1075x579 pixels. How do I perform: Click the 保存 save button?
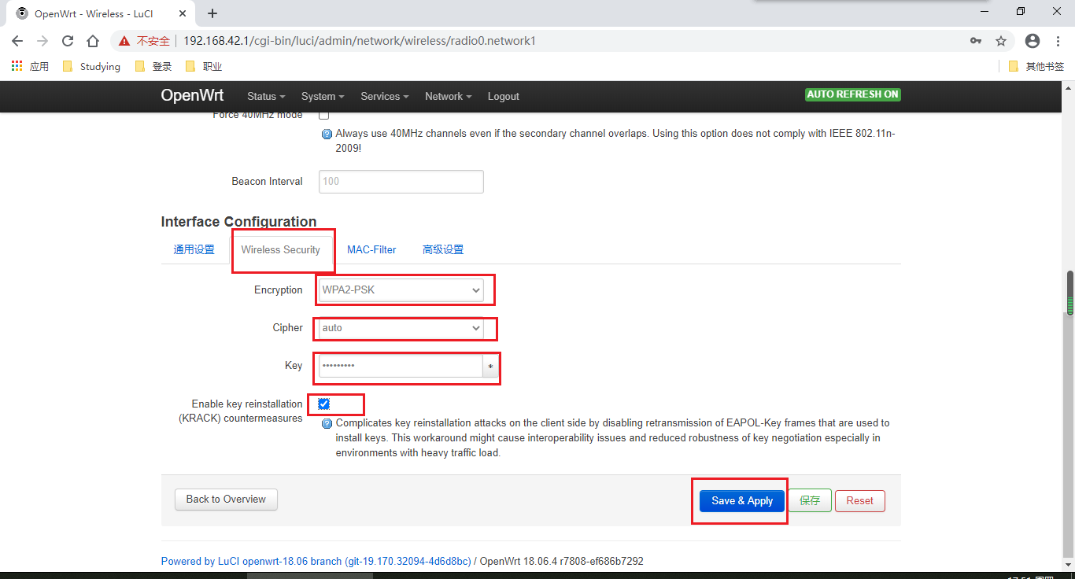point(810,501)
